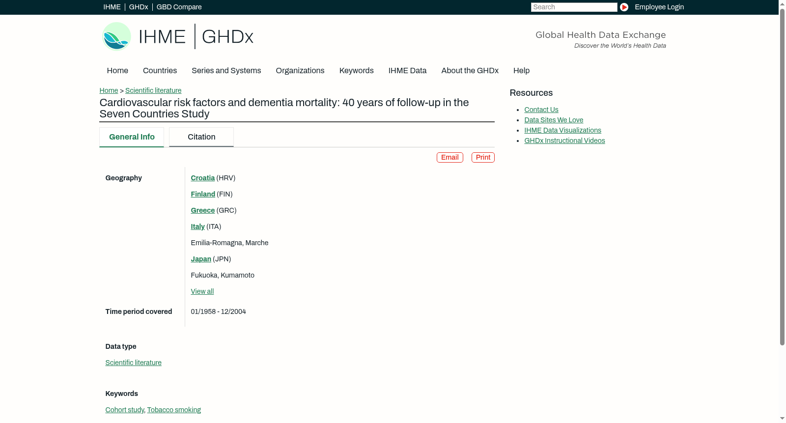Open About the GHDx menu
This screenshot has height=423, width=786.
(x=470, y=71)
